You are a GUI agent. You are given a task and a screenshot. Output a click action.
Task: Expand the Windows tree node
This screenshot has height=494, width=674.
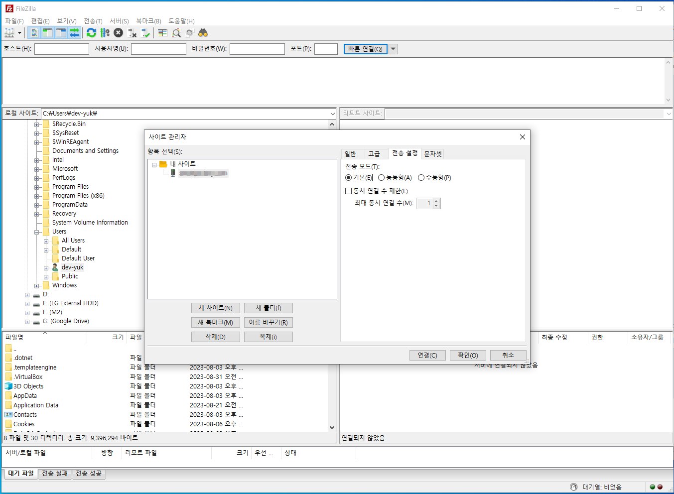37,286
